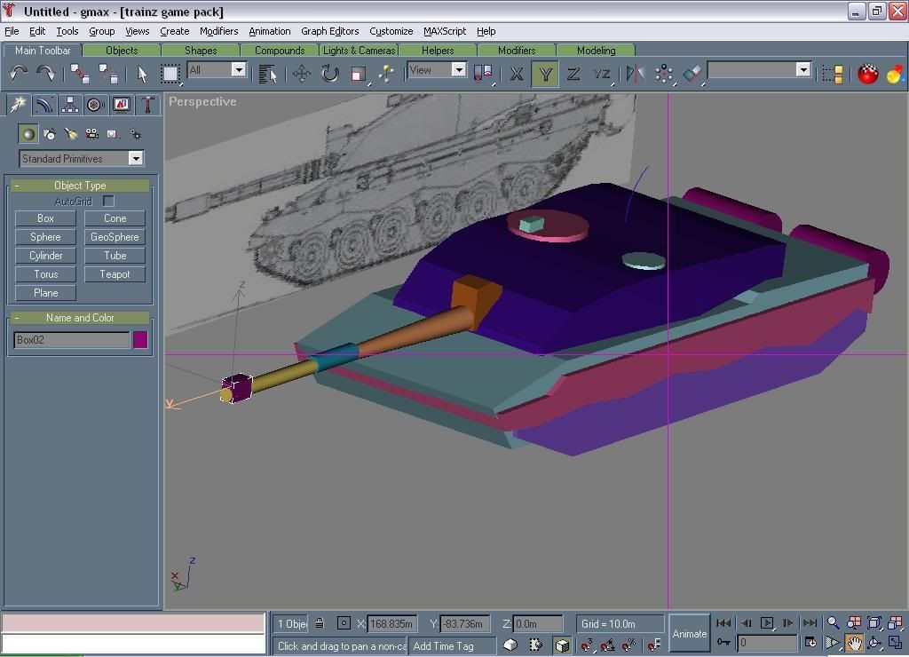Toggle restrict to Y axis

tap(545, 74)
